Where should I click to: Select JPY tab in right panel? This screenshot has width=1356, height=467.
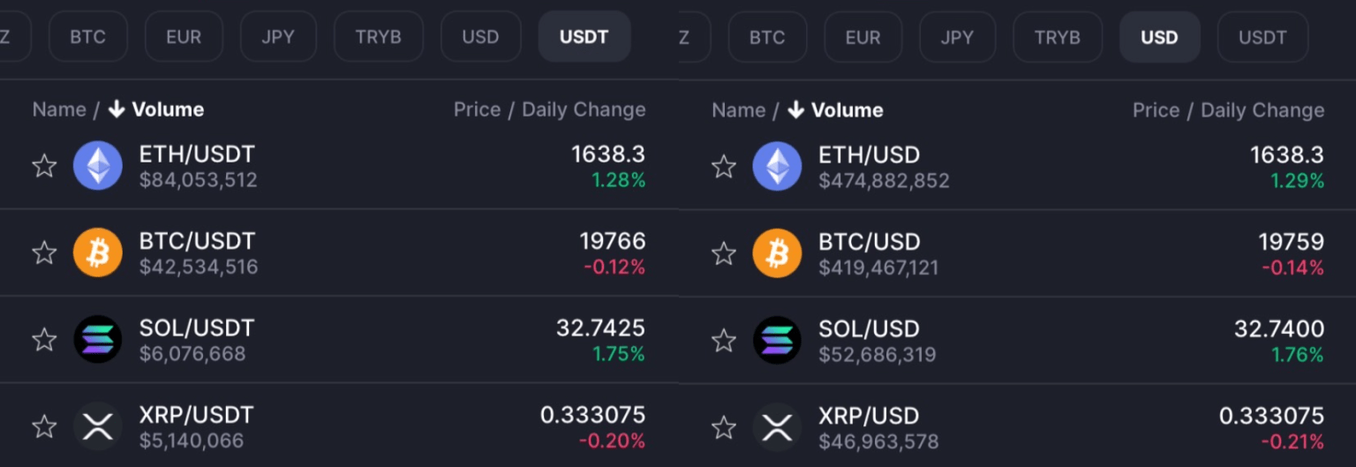tap(957, 37)
